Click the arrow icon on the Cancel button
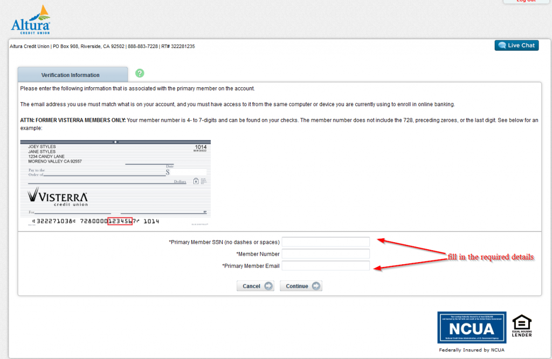The height and width of the screenshot is (359, 552). point(268,286)
